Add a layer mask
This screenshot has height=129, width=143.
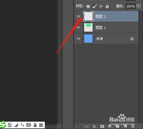pyautogui.click(x=102, y=126)
